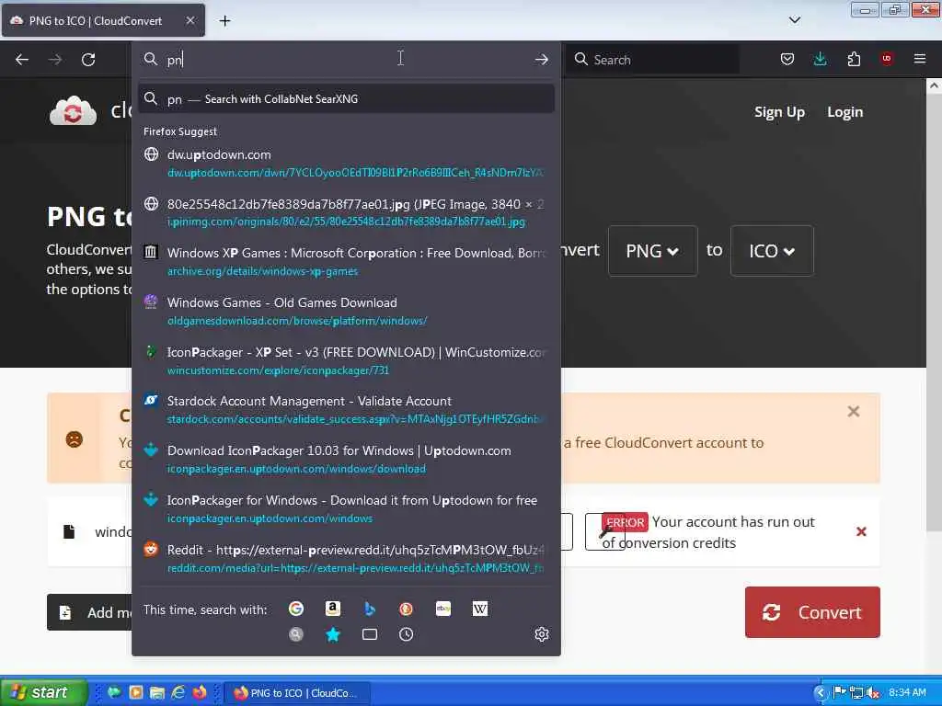The width and height of the screenshot is (942, 706).
Task: Expand hidden system tray icons
Action: click(820, 693)
